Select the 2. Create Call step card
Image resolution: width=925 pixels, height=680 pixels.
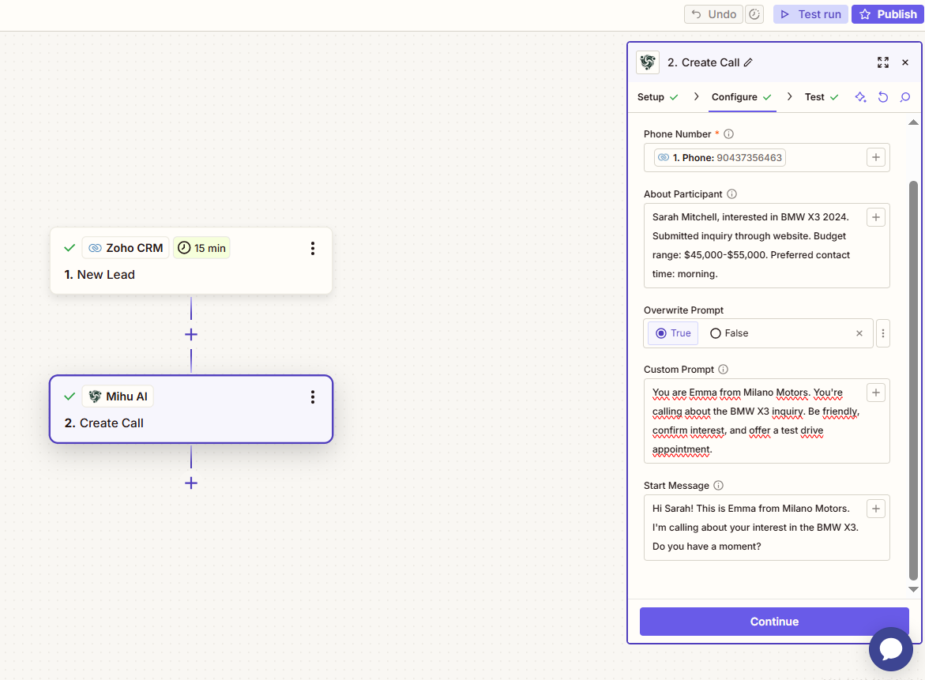click(191, 409)
